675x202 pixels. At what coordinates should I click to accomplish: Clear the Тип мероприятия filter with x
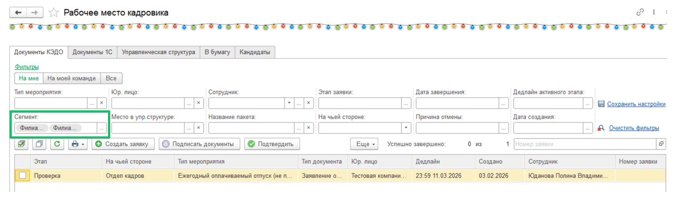click(102, 103)
